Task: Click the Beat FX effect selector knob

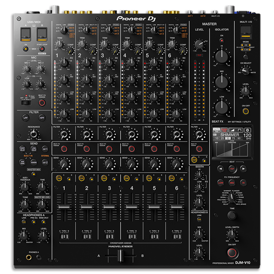Action: [232, 198]
